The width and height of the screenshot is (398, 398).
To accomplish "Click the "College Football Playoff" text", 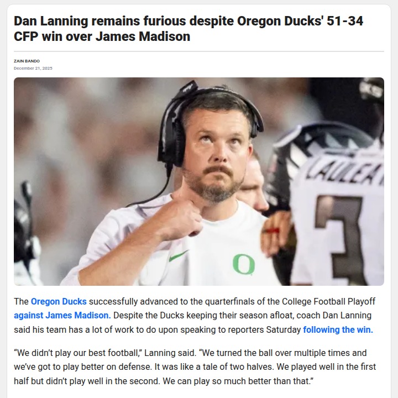I will (328, 301).
